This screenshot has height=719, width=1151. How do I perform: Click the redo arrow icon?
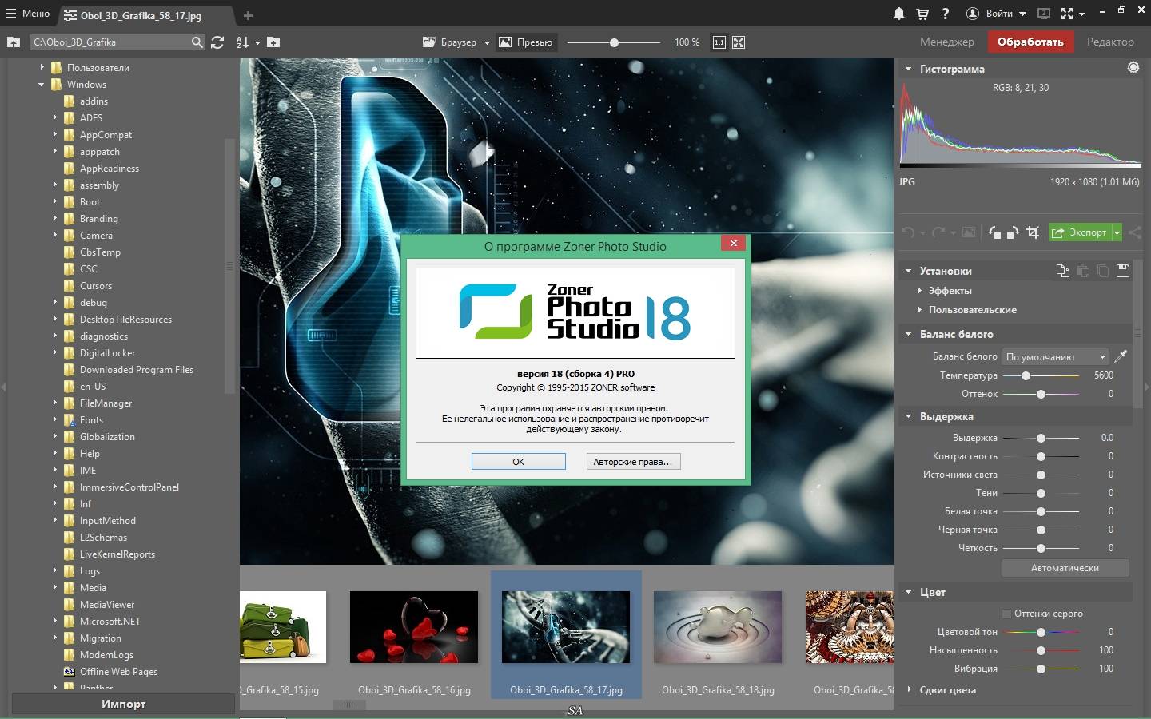click(x=938, y=232)
